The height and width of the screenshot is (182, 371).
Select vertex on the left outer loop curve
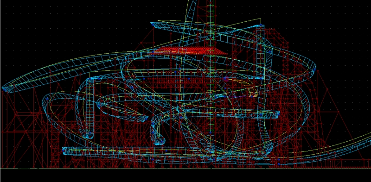pos(47,99)
